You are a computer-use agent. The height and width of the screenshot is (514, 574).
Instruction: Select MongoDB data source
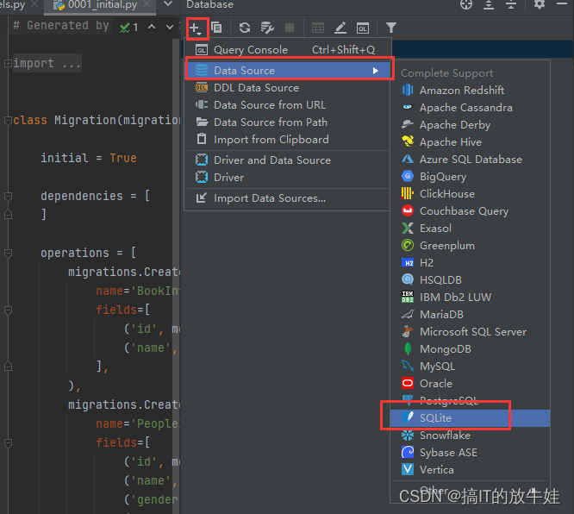[x=471, y=348]
